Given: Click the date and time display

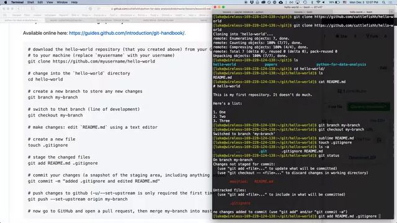Looking at the screenshot, I should pyautogui.click(x=364, y=2).
